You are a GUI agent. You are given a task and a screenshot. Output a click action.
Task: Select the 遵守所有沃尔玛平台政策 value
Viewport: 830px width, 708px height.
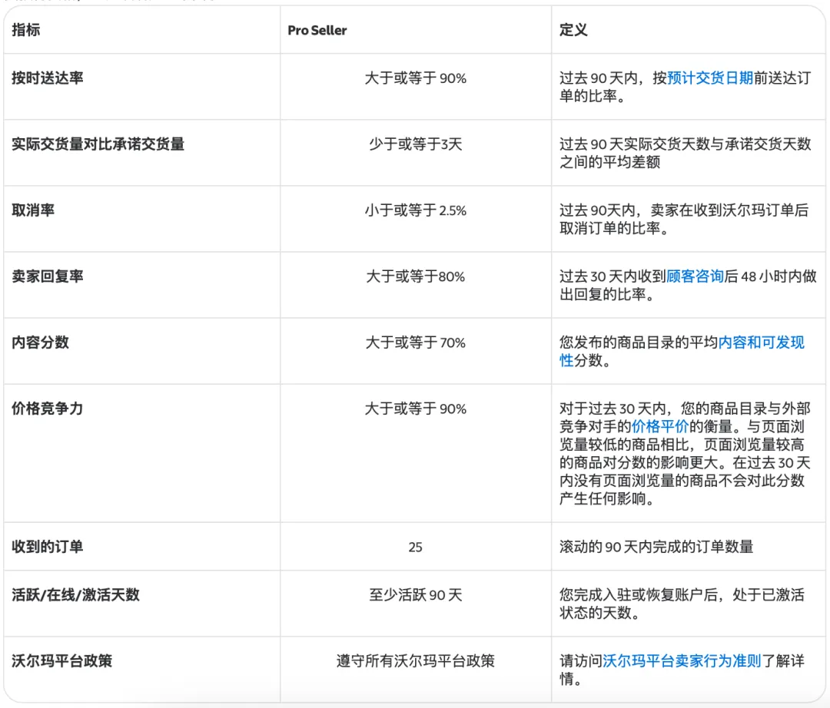coord(416,661)
